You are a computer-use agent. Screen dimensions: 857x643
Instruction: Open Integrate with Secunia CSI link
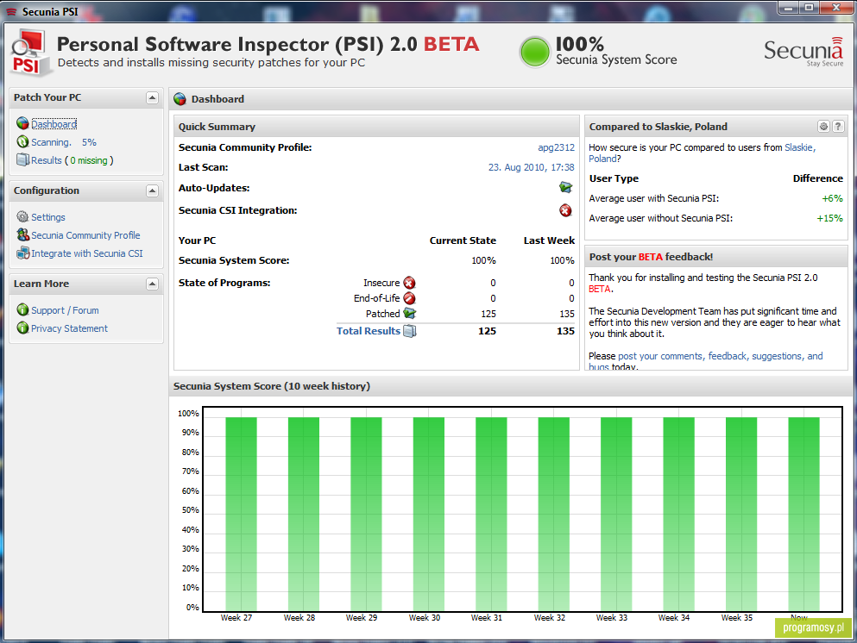(x=87, y=253)
